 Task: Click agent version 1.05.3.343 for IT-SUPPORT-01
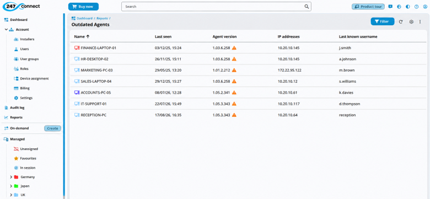221,104
